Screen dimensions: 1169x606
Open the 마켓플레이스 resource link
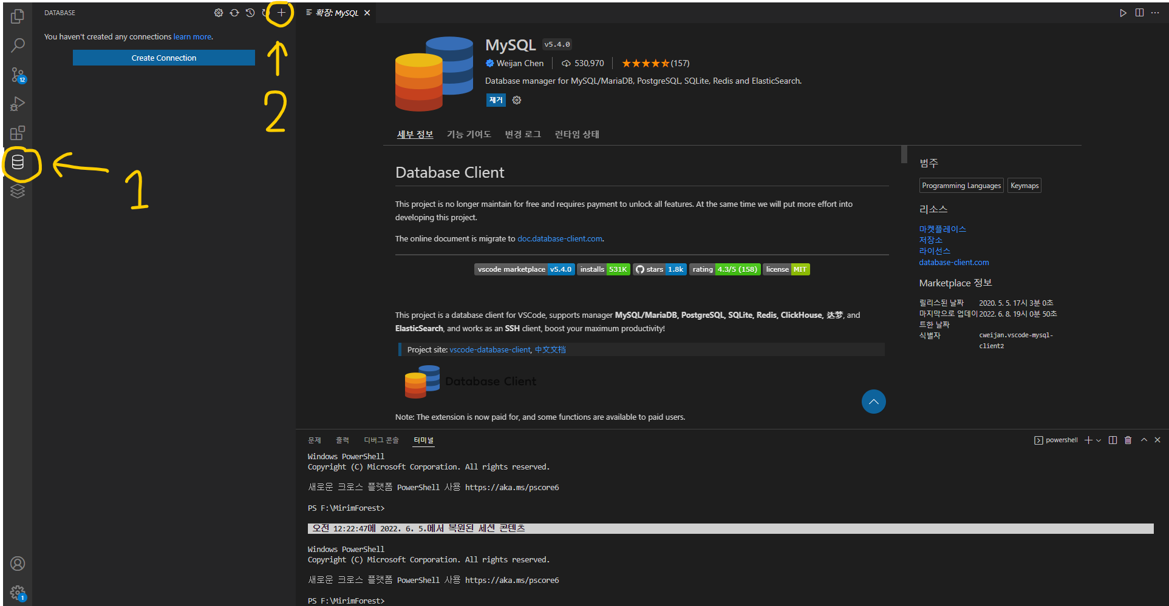[x=942, y=229]
